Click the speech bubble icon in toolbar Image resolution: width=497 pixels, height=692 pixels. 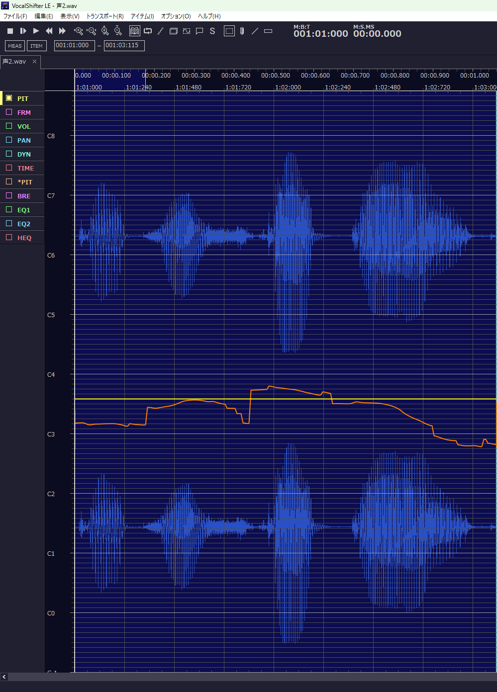click(199, 31)
